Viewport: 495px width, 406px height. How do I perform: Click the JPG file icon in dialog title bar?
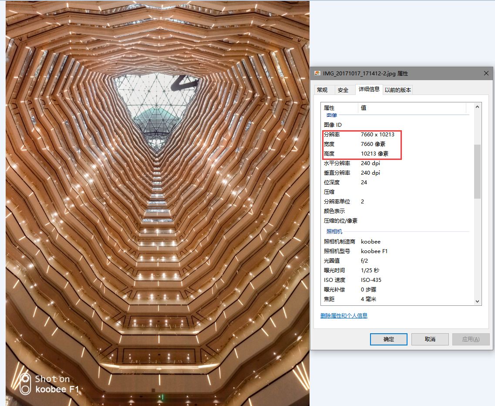317,73
